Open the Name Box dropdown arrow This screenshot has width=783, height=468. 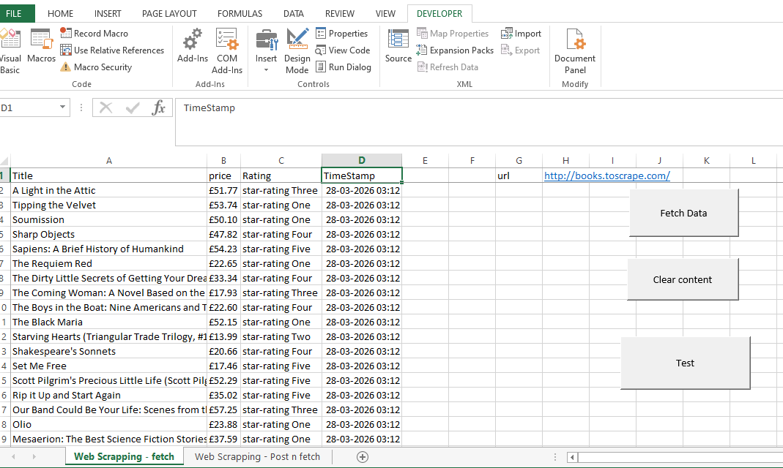63,108
